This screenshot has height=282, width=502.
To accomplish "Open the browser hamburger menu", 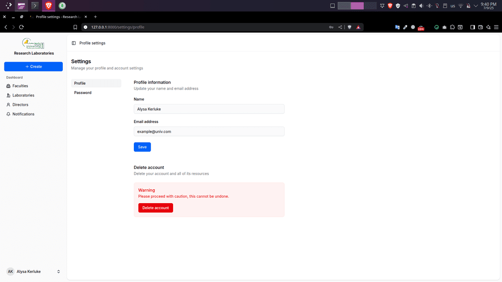I will 496,27.
